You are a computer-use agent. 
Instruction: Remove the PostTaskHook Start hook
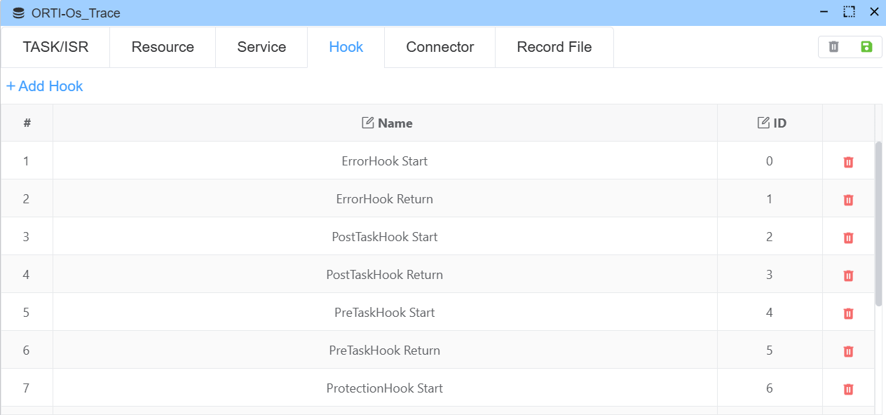coord(848,238)
